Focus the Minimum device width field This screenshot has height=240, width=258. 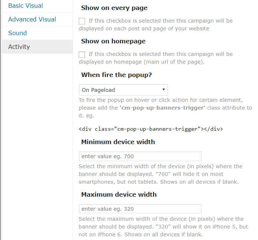tap(140, 156)
